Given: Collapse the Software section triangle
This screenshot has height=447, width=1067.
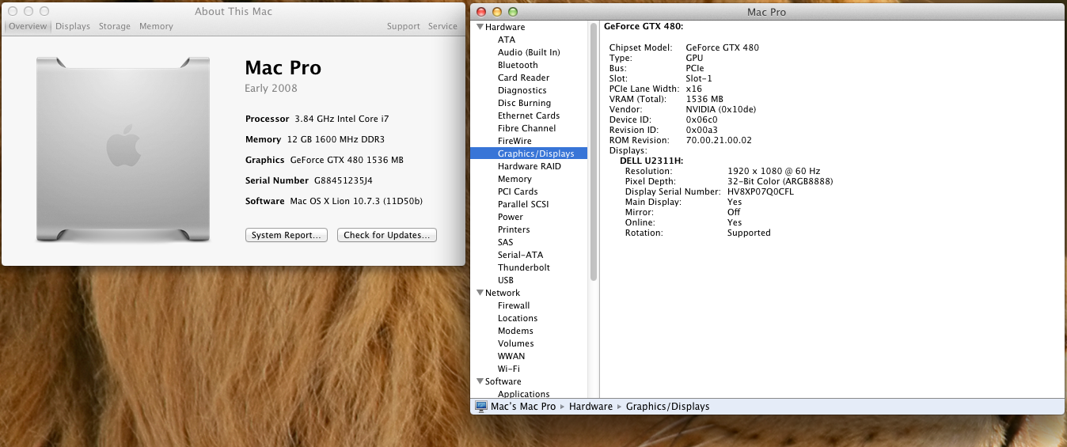Looking at the screenshot, I should pyautogui.click(x=479, y=381).
